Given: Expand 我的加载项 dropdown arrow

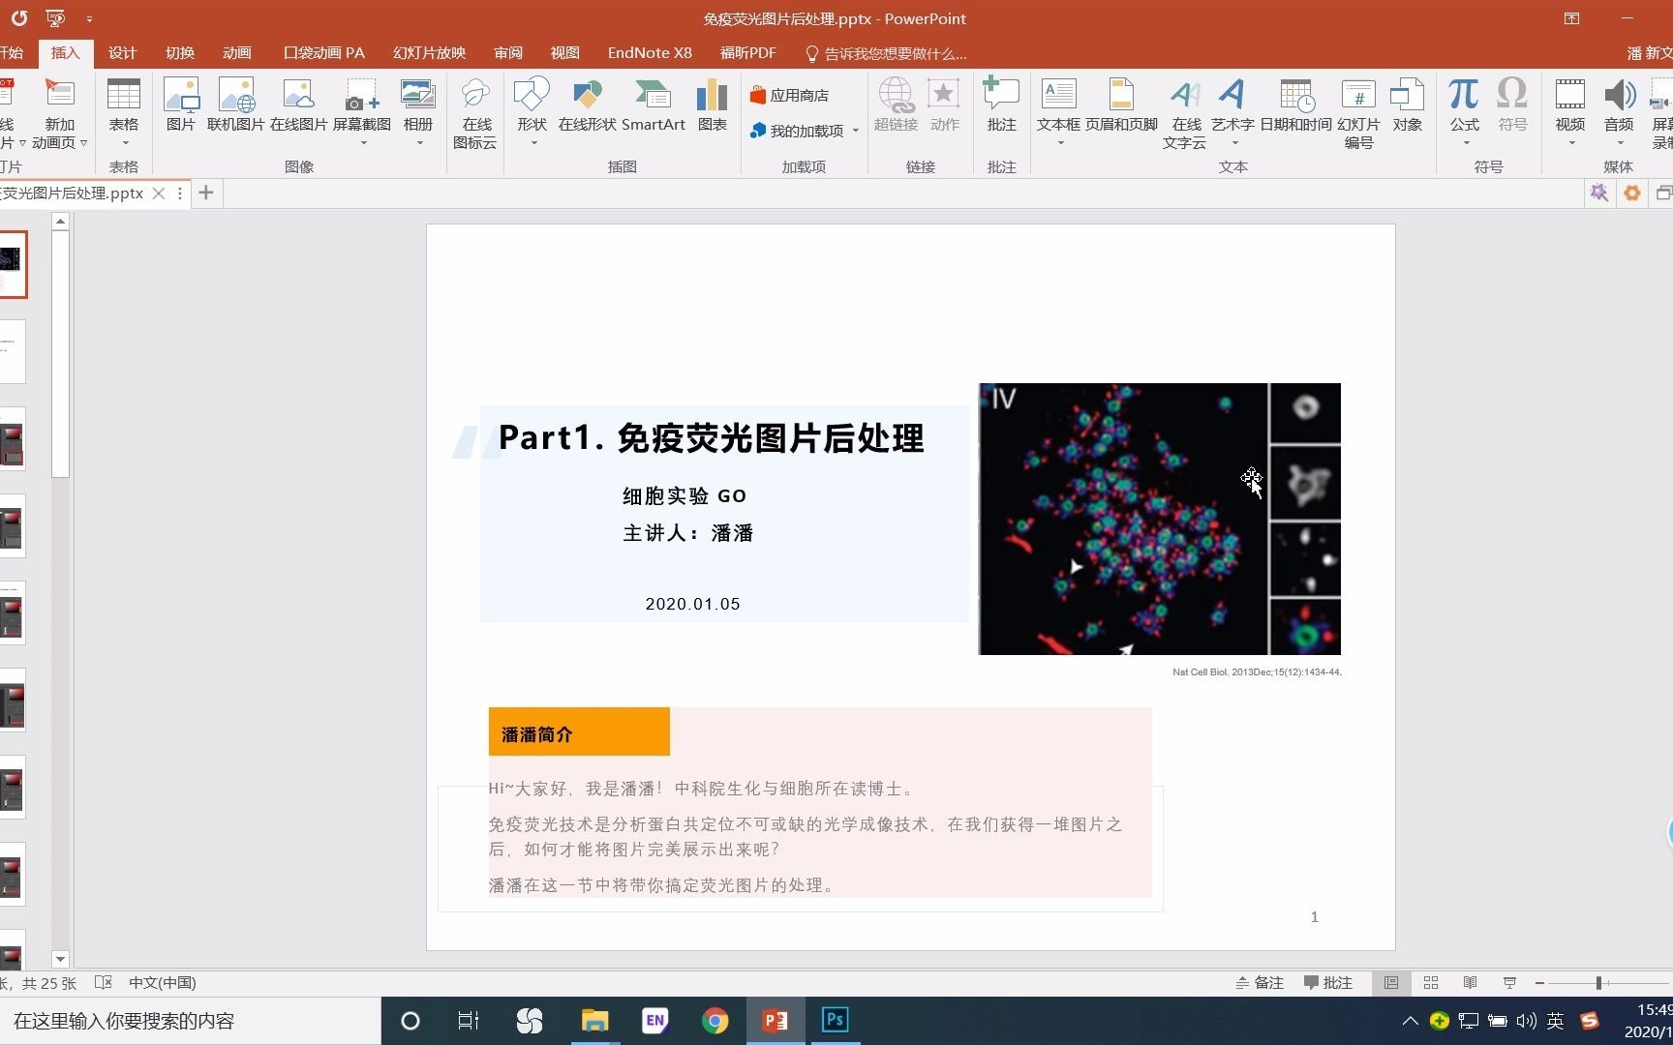Looking at the screenshot, I should coord(856,131).
